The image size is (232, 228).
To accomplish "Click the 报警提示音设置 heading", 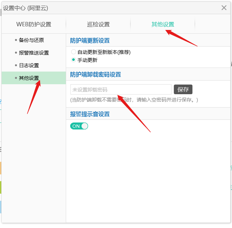I will [90, 114].
